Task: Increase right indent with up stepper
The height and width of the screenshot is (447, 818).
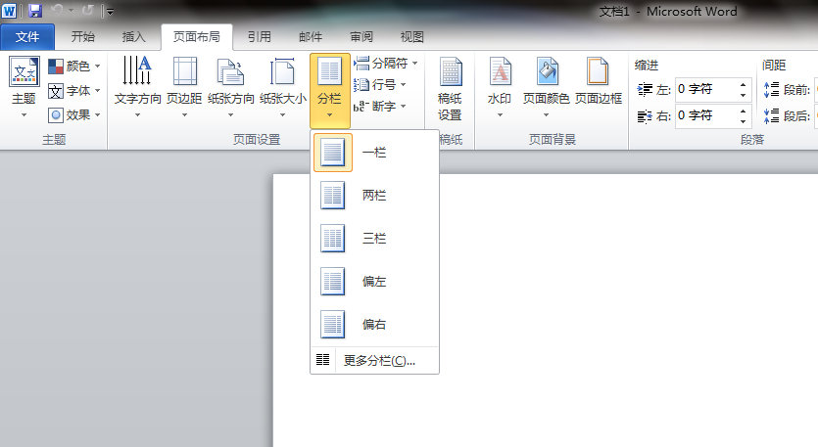Action: pos(743,111)
